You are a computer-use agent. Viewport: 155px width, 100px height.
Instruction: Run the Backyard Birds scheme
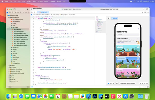point(28,9)
